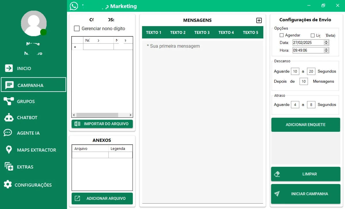Image resolution: width=345 pixels, height=209 pixels.
Task: Click IMPORTAR DO ARQUIVO button
Action: [x=102, y=124]
